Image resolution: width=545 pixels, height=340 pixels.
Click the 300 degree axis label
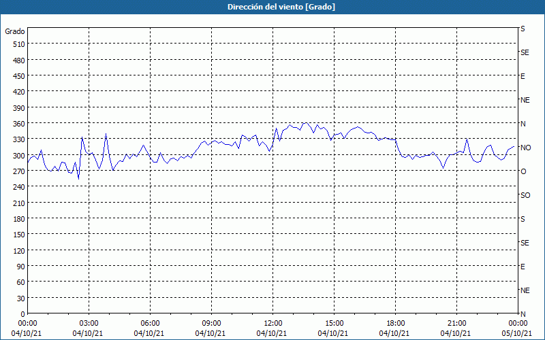(x=19, y=156)
